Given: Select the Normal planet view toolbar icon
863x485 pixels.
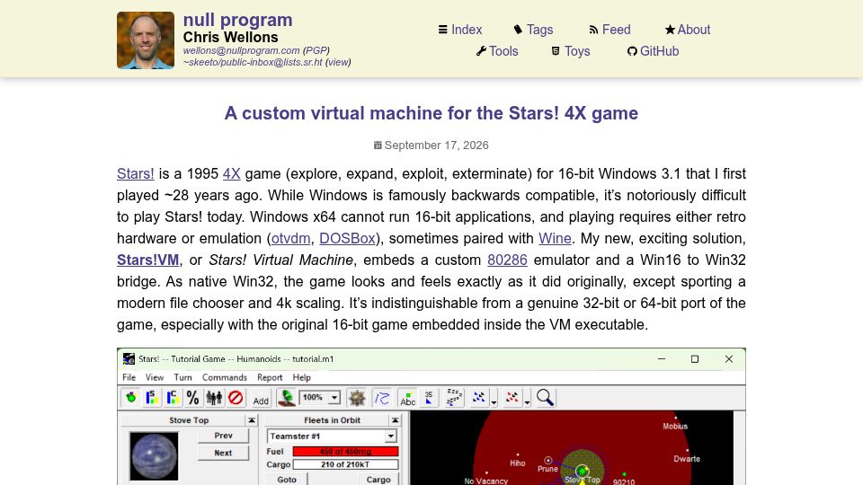Looking at the screenshot, I should 131,398.
